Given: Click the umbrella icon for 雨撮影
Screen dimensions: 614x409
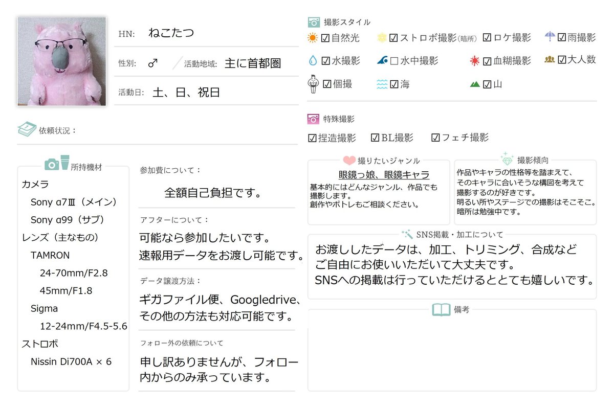Looking at the screenshot, I should (550, 37).
